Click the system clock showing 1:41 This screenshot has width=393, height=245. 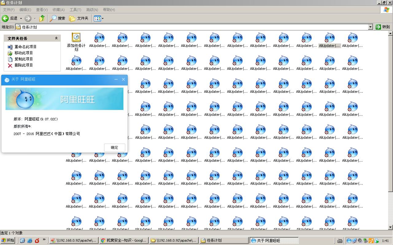[386, 241]
